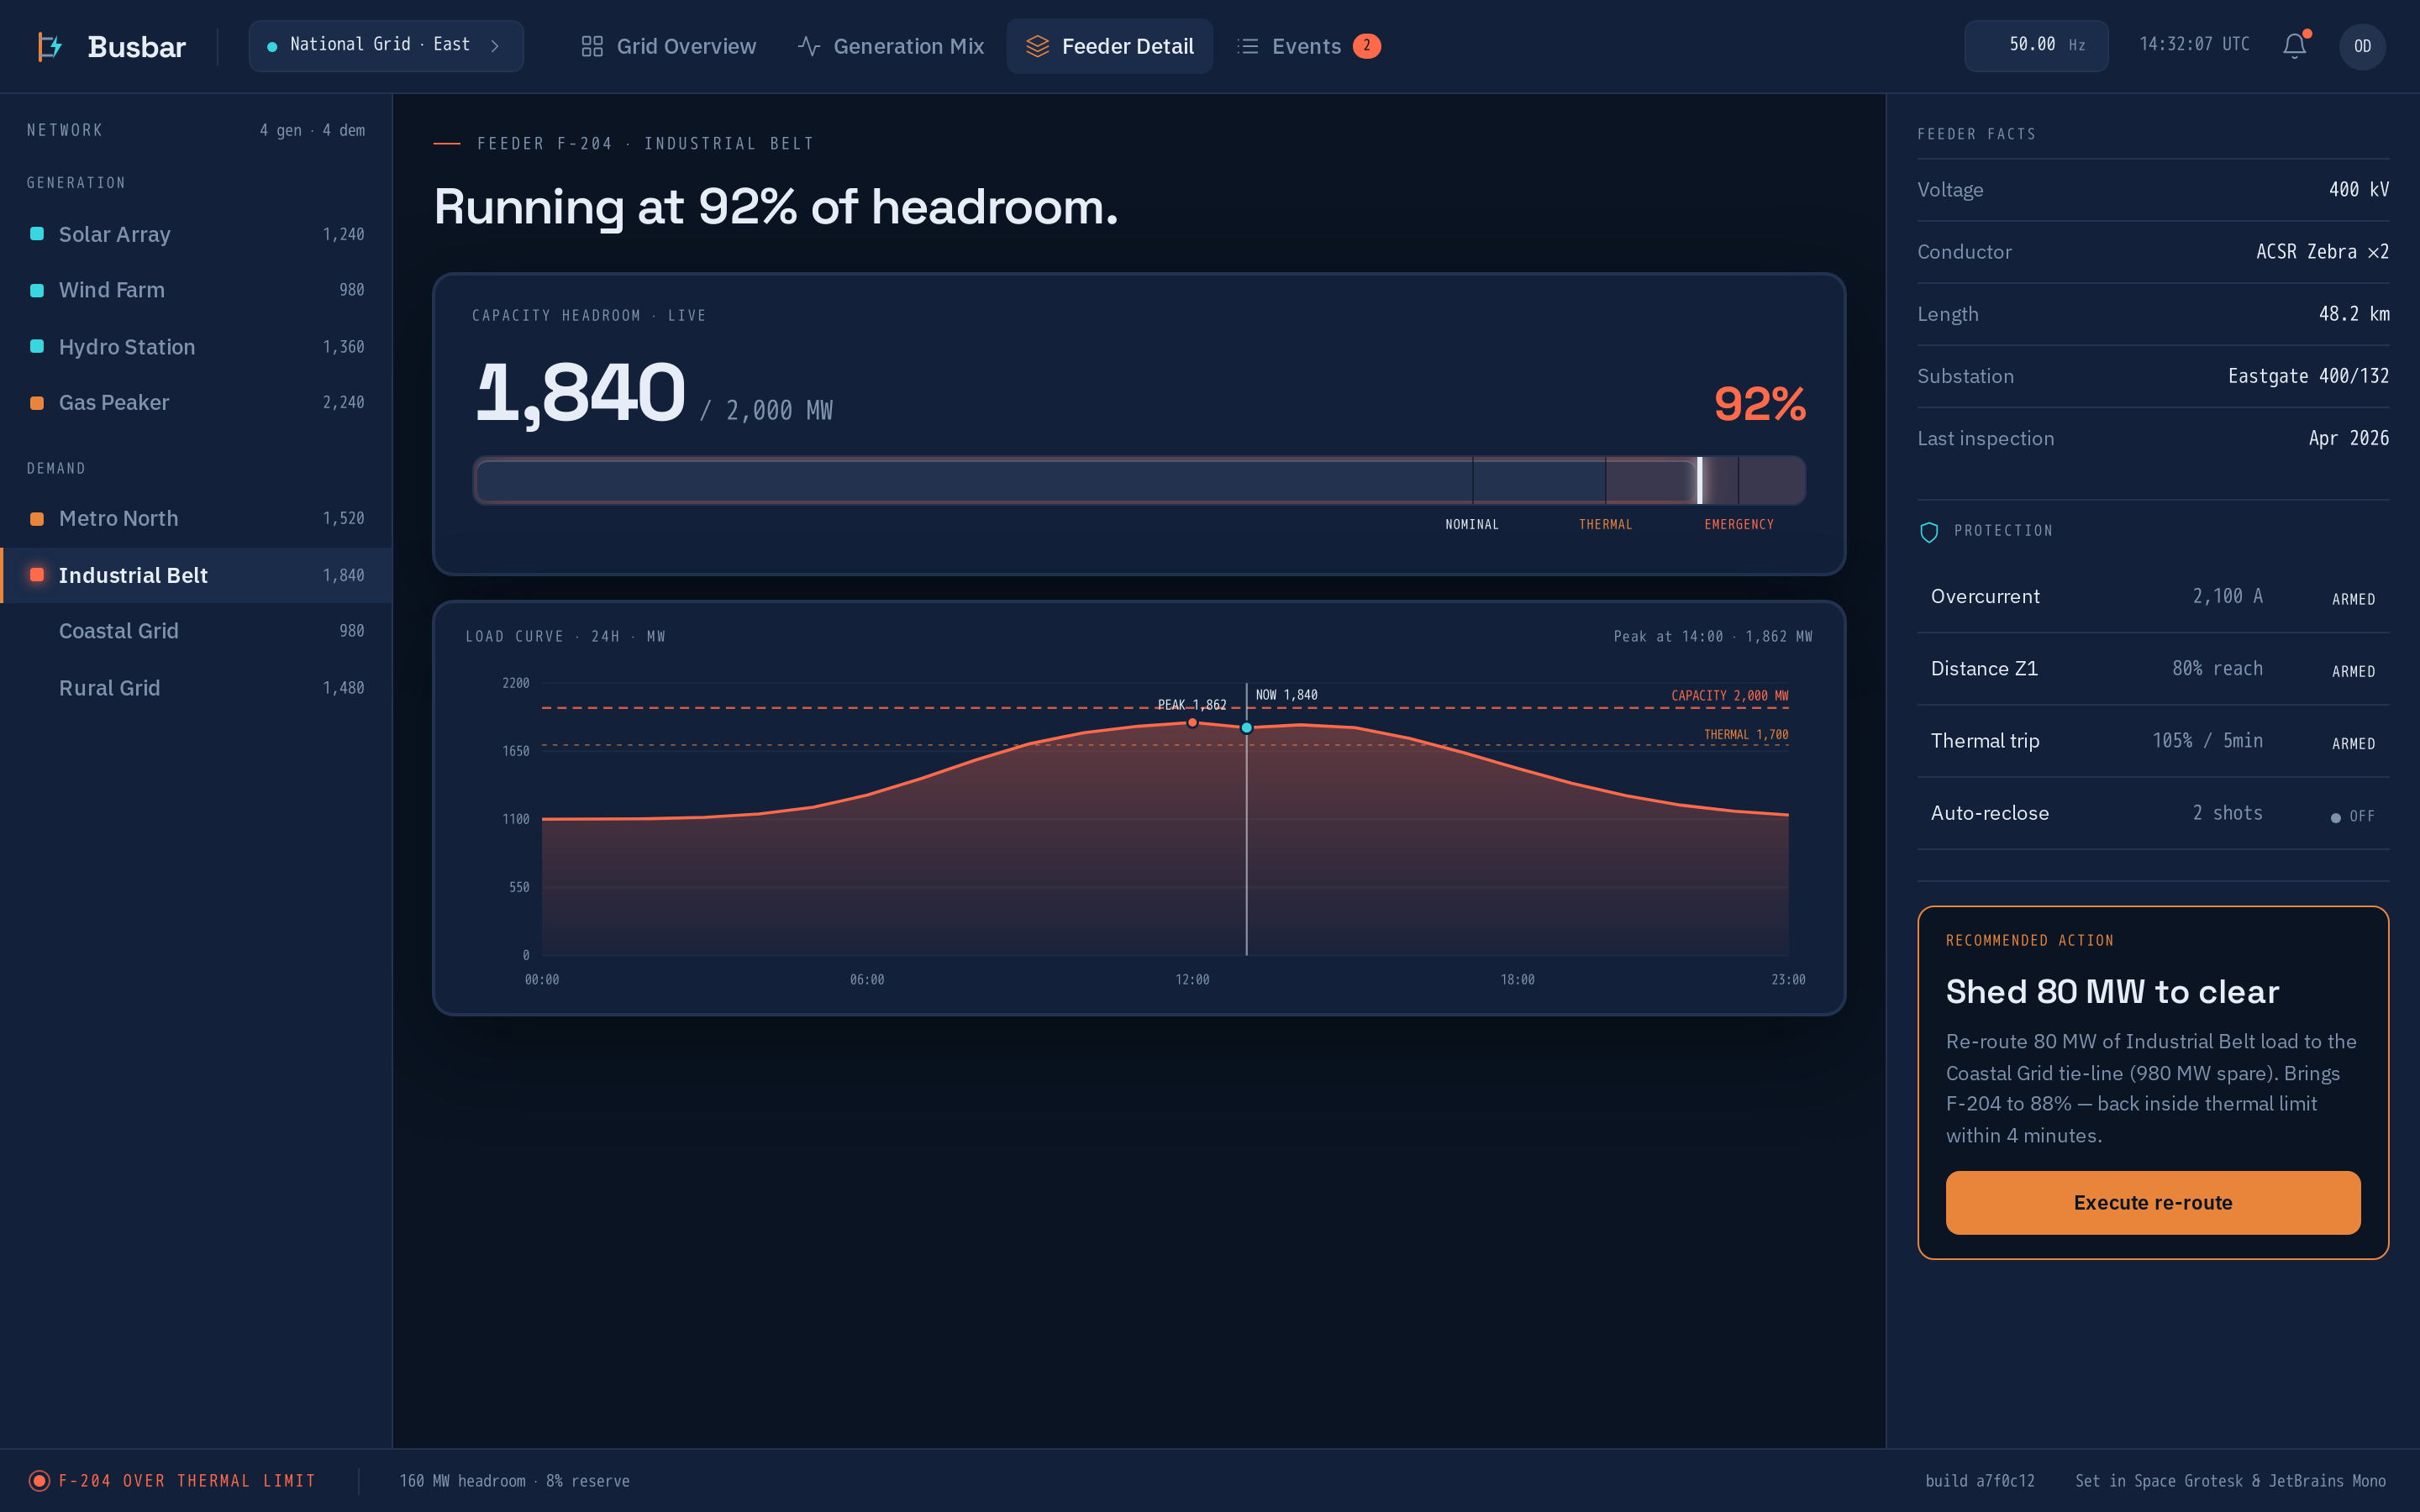
Task: Click the NOW 1,840 marker on load curve
Action: coord(1246,728)
